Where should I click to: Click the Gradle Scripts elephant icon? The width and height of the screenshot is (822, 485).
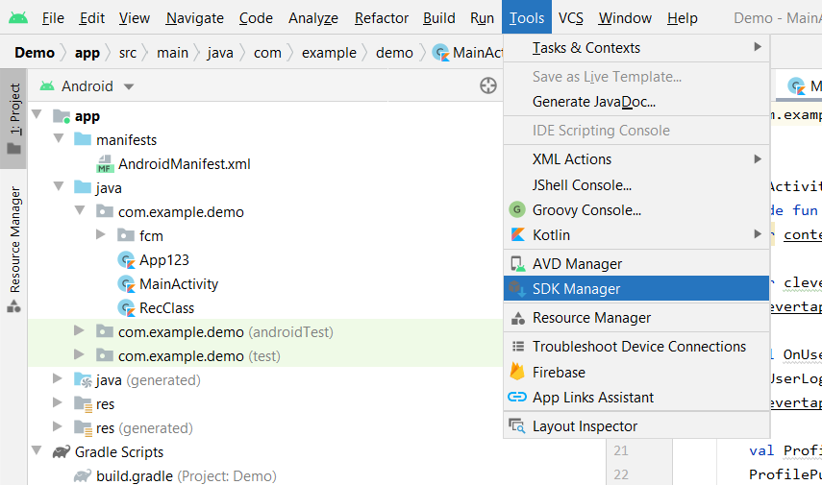pos(62,451)
